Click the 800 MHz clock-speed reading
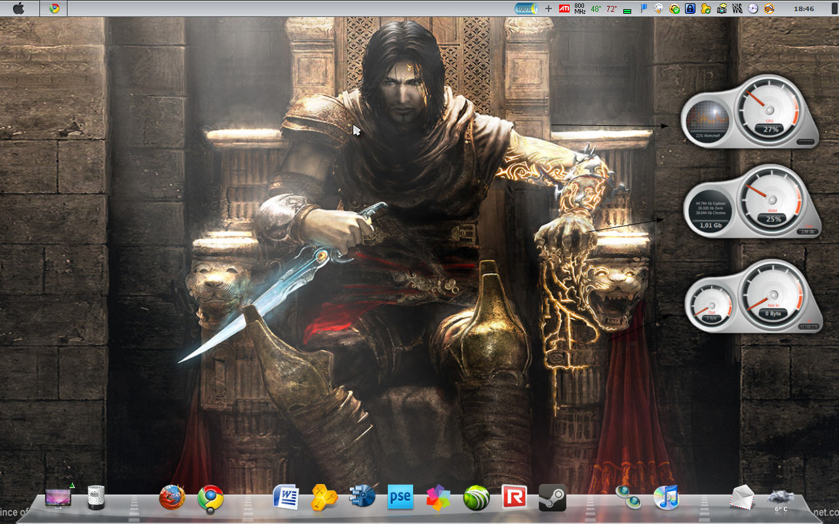 pos(579,9)
